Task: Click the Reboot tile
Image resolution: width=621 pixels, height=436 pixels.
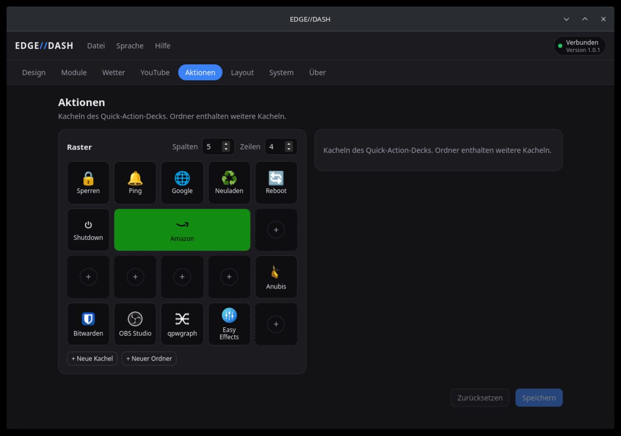Action: [x=276, y=183]
